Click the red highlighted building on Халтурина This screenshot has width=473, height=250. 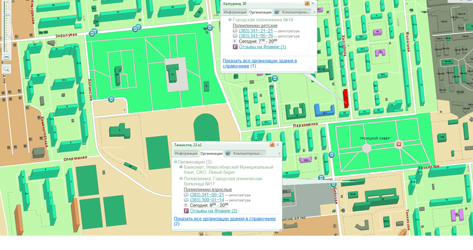point(346,98)
